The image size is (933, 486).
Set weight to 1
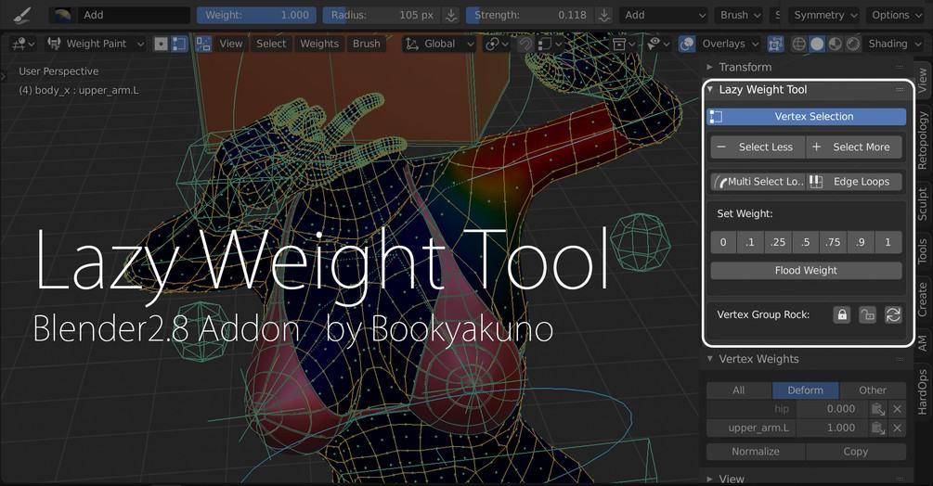[888, 242]
